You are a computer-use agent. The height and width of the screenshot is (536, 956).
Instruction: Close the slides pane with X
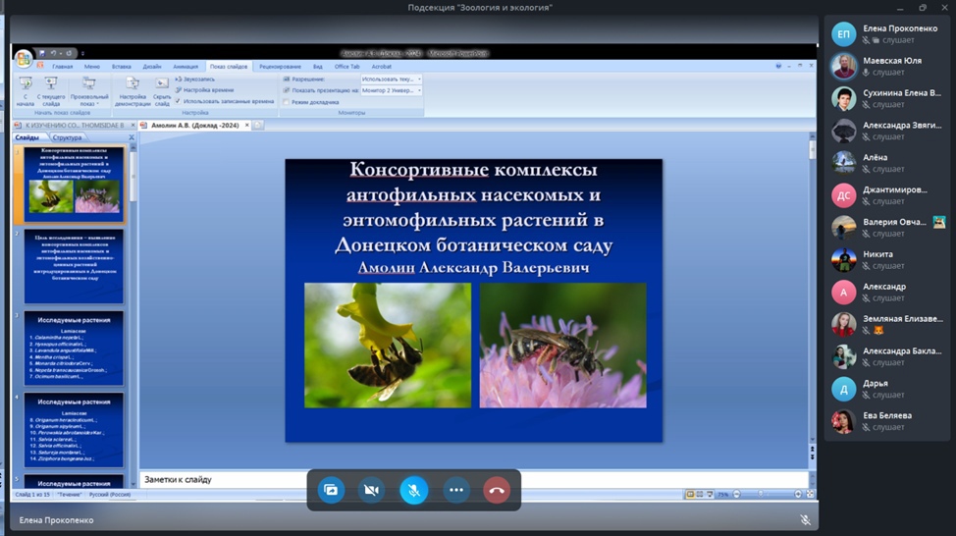point(132,137)
